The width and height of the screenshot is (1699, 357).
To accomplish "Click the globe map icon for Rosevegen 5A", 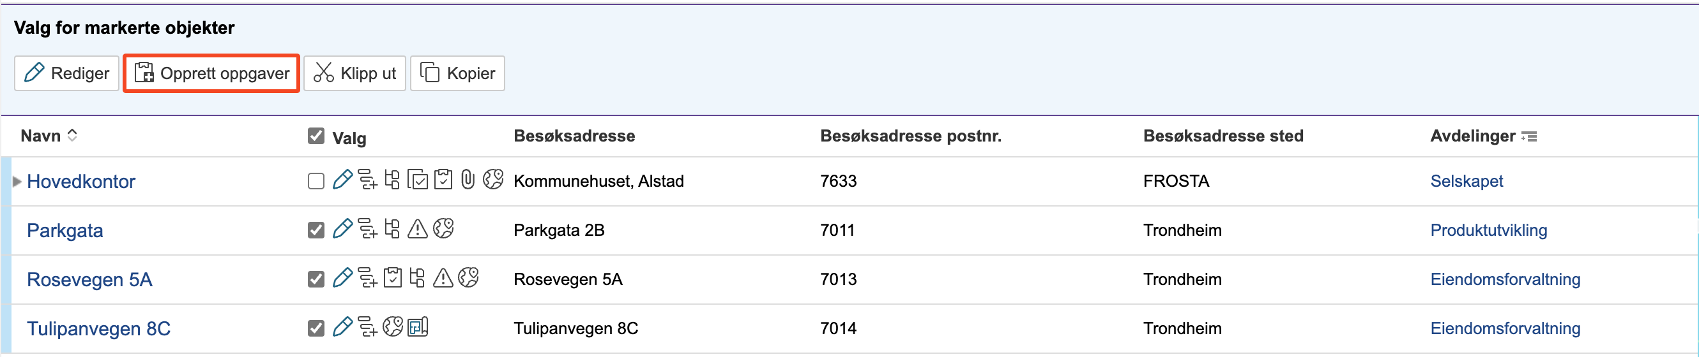I will pos(468,278).
